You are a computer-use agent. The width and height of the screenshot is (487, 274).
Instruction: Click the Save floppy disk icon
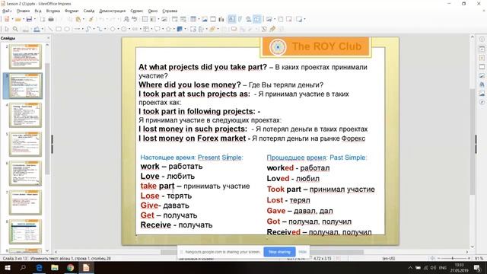[x=29, y=19]
